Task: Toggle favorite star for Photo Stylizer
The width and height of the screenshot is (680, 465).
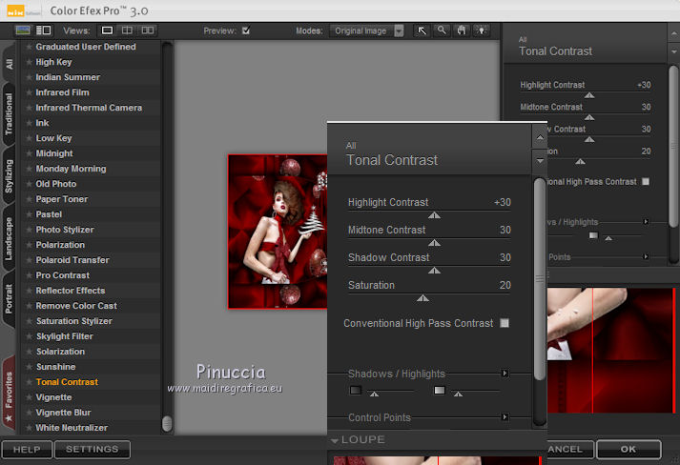Action: point(29,230)
